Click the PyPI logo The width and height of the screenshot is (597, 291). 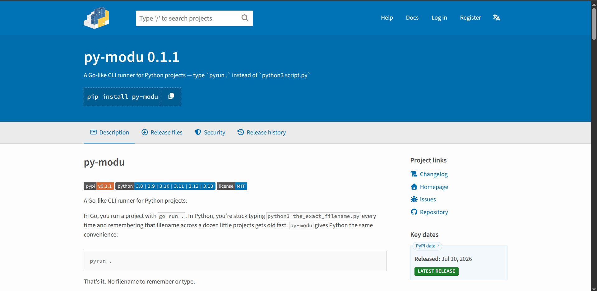coord(96,18)
